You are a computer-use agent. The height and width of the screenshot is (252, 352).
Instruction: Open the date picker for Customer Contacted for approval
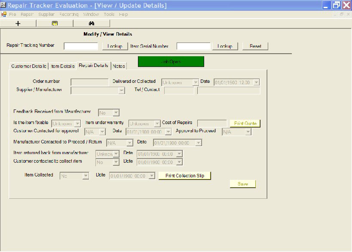168,132
